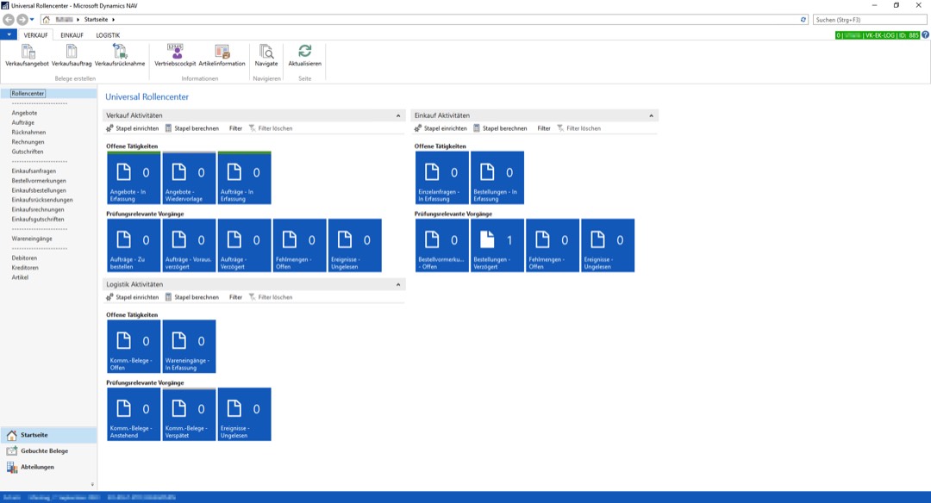Click the Verkaufsangebot ribbon icon

(27, 53)
